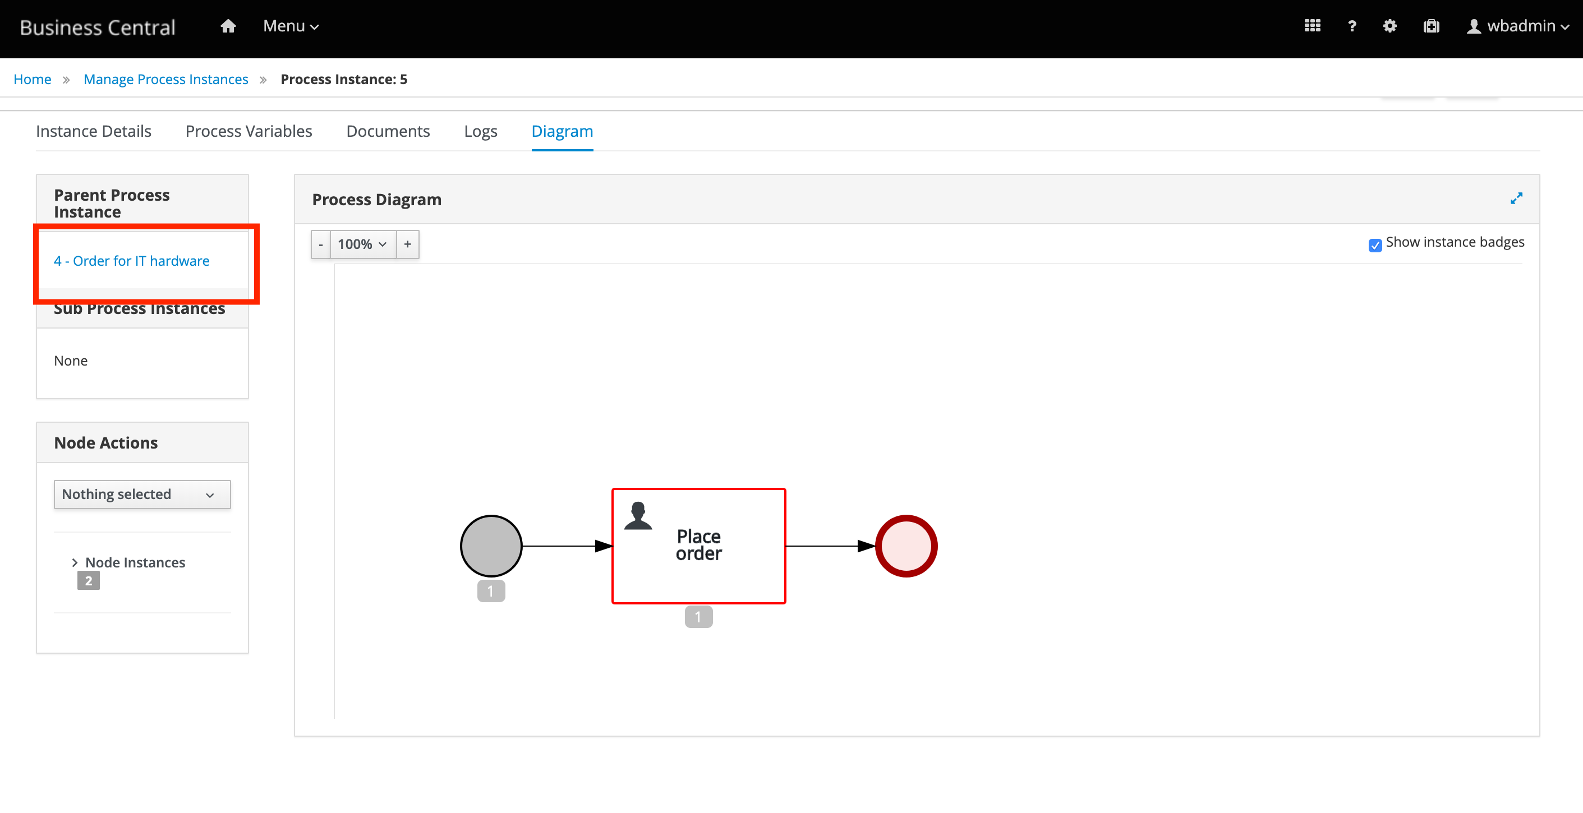1583x813 pixels.
Task: Open the Menu dropdown
Action: (291, 26)
